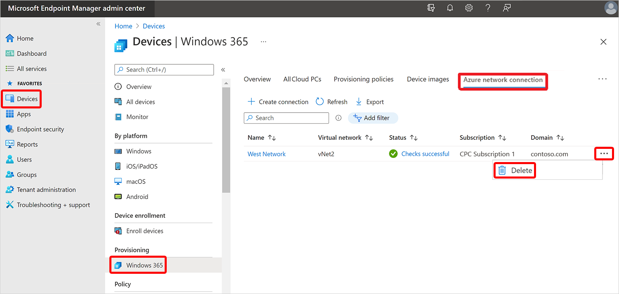The width and height of the screenshot is (619, 294).
Task: Open the tabs overflow ellipsis
Action: 602,79
